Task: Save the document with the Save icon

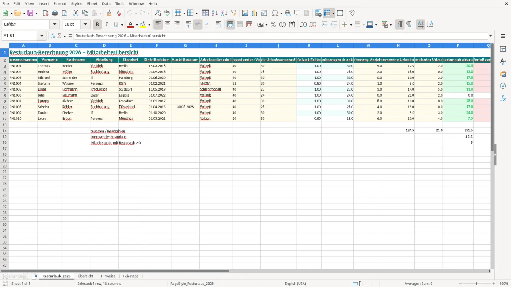Action: (x=30, y=13)
